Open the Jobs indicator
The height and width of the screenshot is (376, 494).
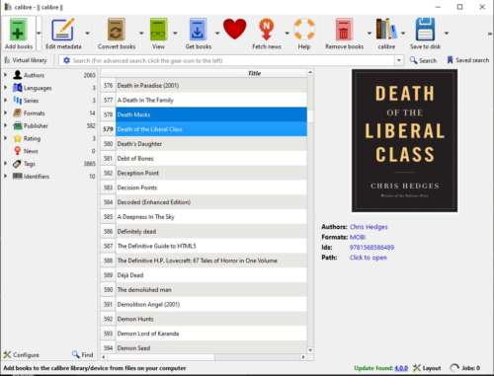click(x=465, y=368)
